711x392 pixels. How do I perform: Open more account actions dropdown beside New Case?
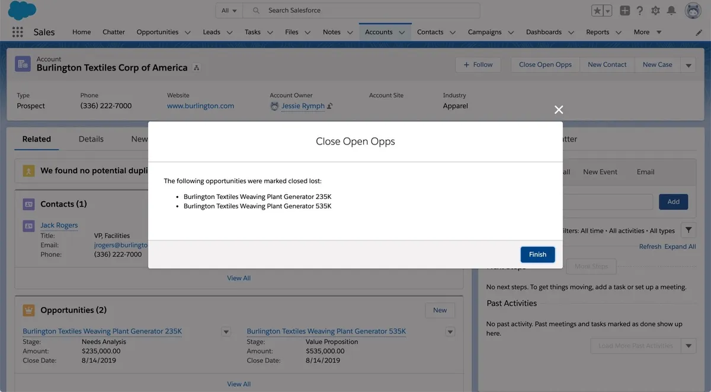tap(688, 65)
